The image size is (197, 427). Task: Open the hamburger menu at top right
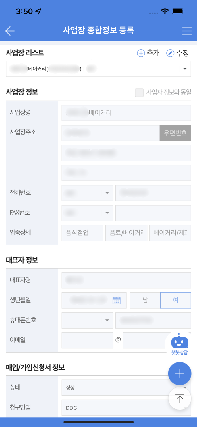point(187,31)
